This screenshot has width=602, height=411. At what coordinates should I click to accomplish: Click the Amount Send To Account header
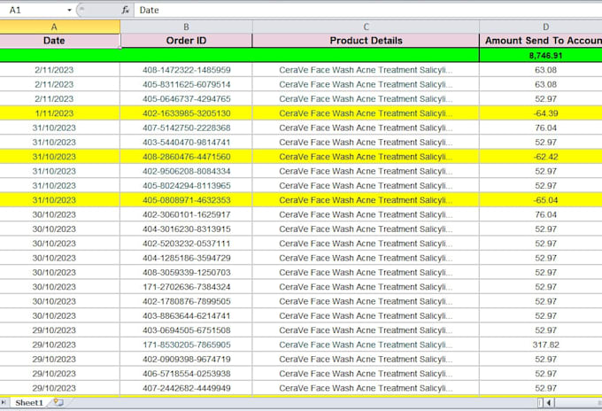(x=541, y=41)
